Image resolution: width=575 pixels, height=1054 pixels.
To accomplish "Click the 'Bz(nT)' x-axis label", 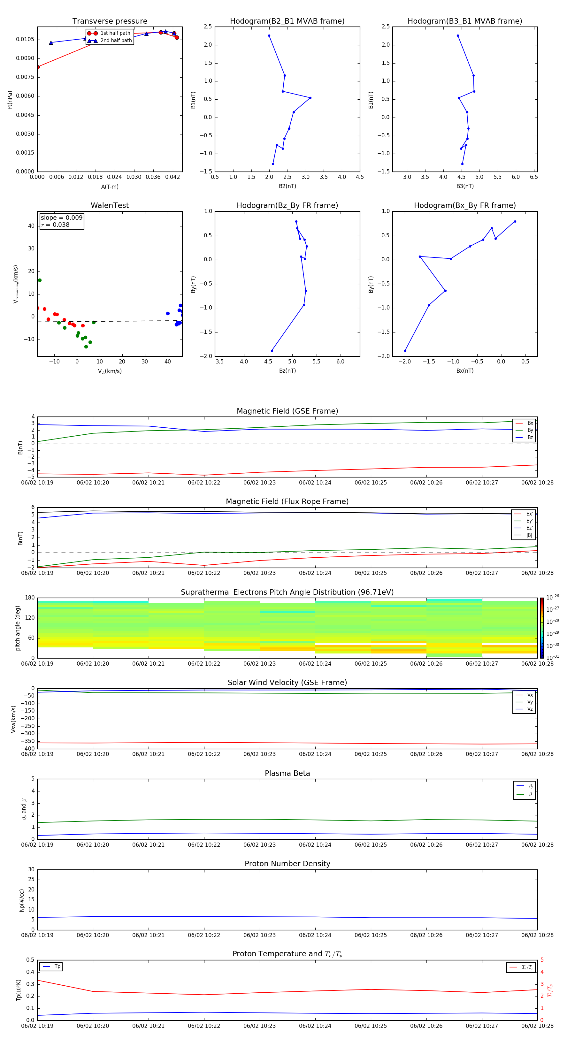I will point(287,371).
